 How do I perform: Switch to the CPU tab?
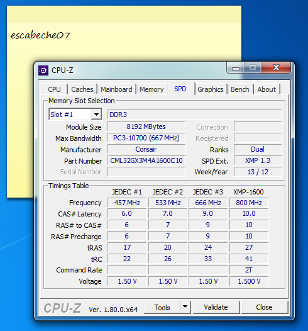click(55, 89)
